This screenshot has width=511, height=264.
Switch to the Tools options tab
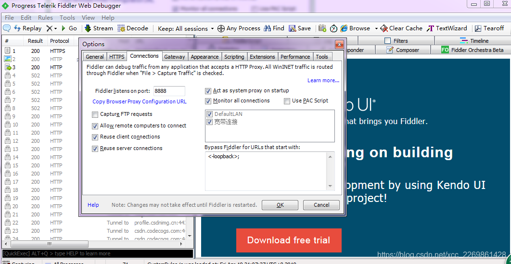[322, 57]
